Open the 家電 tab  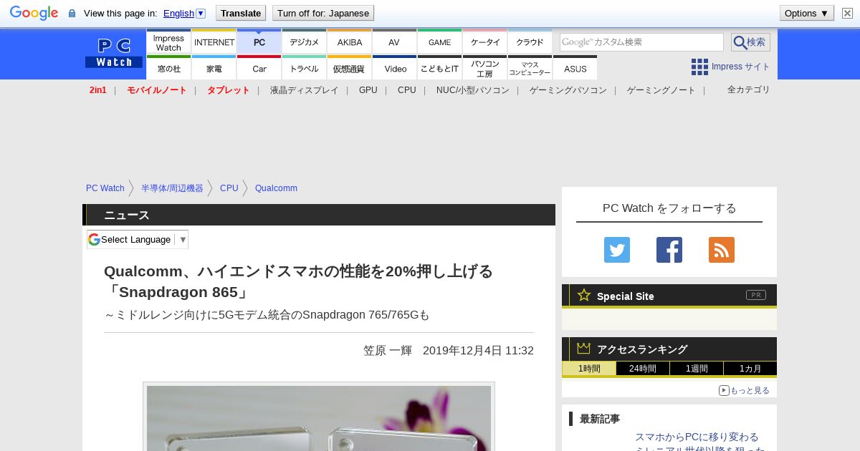(214, 68)
